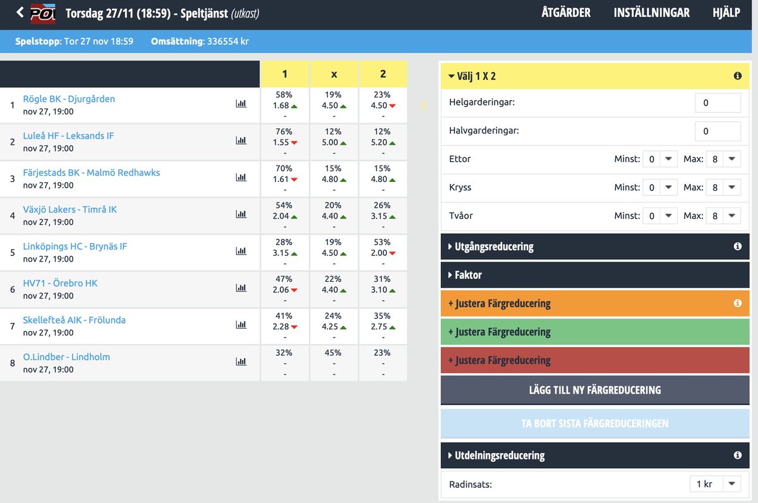Open the Skellefteå AIK - Frölunda link
Image resolution: width=758 pixels, height=503 pixels.
[74, 320]
